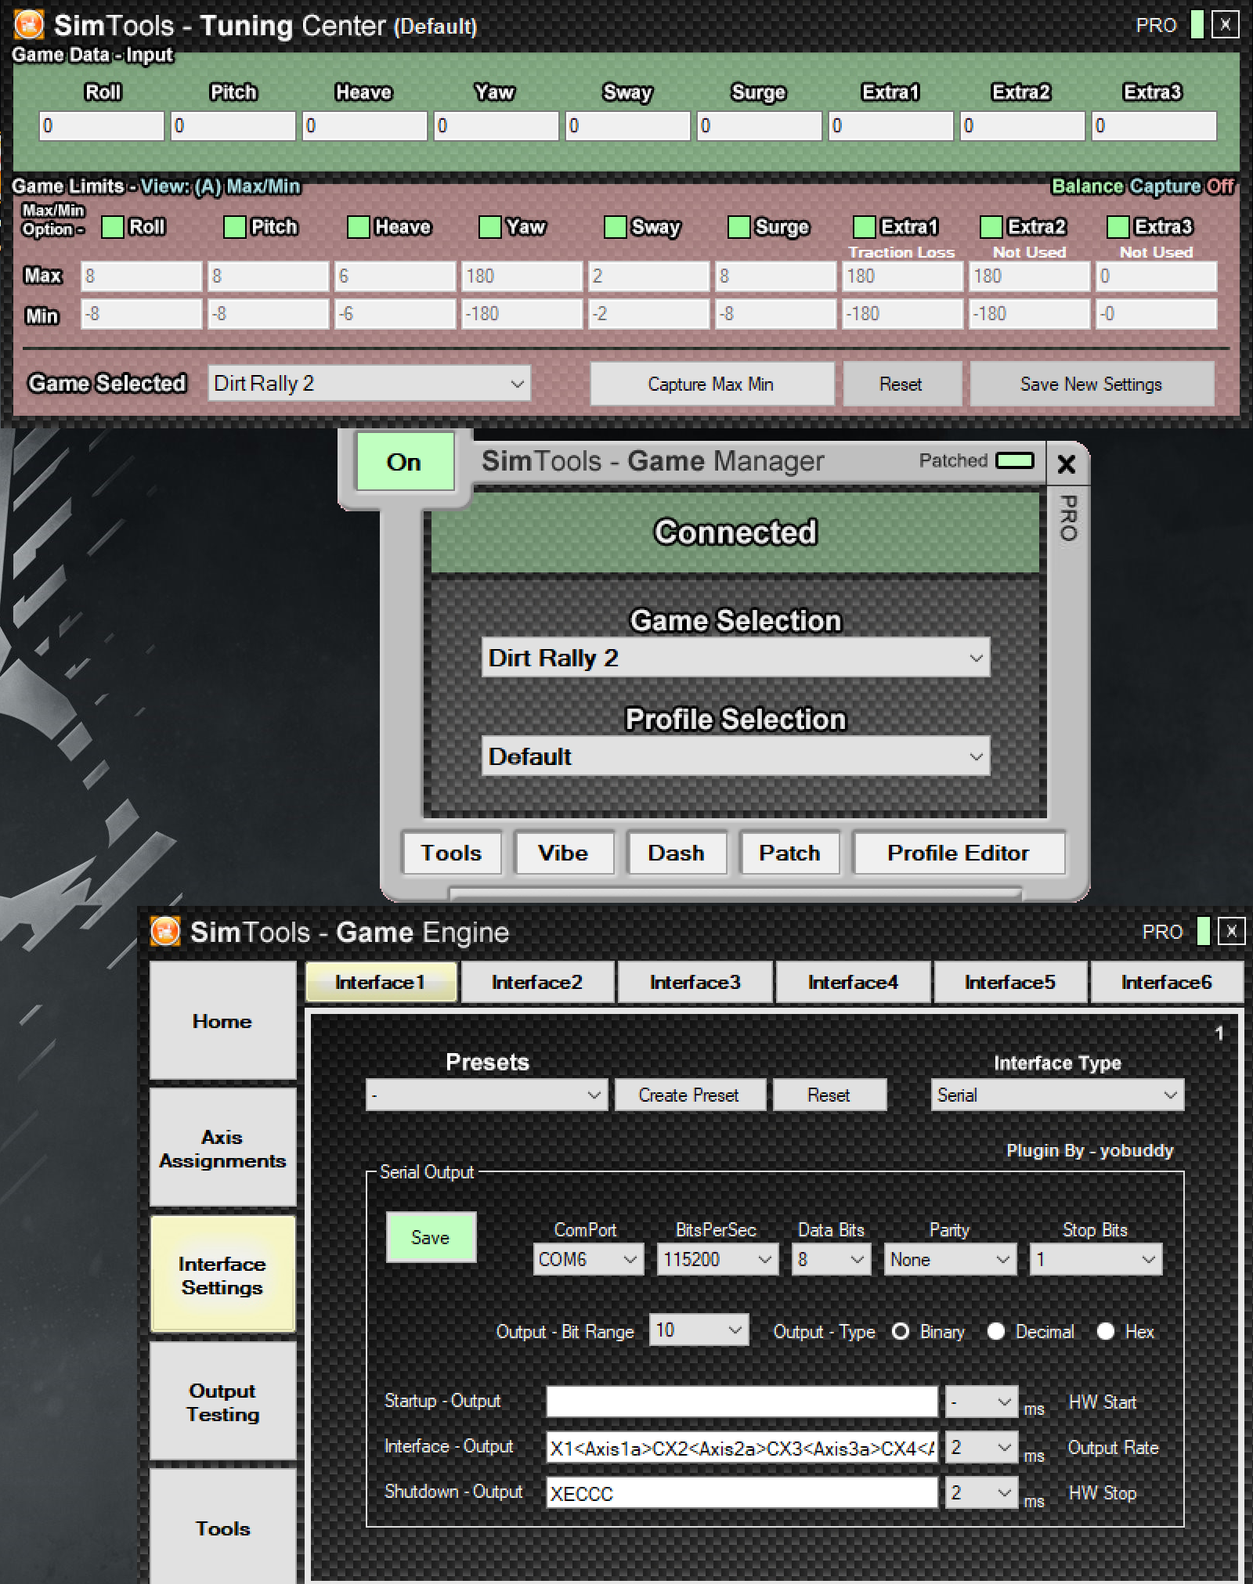Switch to Interface6 tab

coord(1167,982)
